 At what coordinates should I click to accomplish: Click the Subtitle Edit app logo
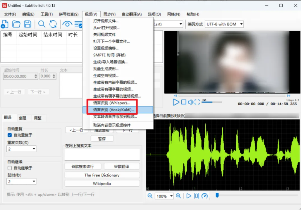pyautogui.click(x=4, y=5)
